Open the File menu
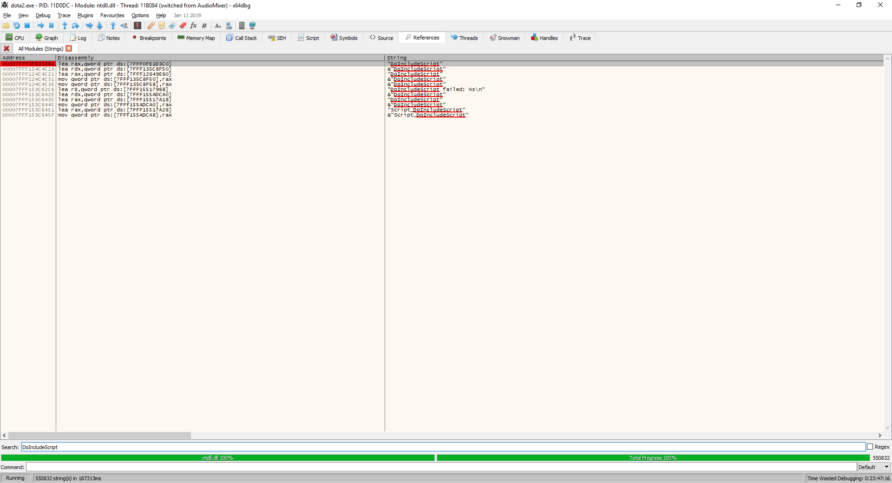 7,15
